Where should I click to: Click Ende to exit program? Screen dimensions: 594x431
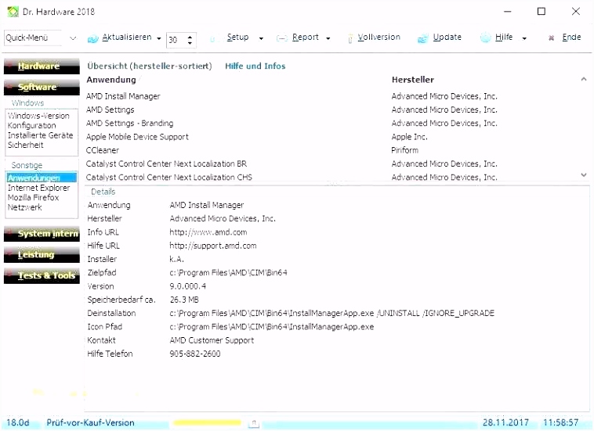pyautogui.click(x=571, y=38)
